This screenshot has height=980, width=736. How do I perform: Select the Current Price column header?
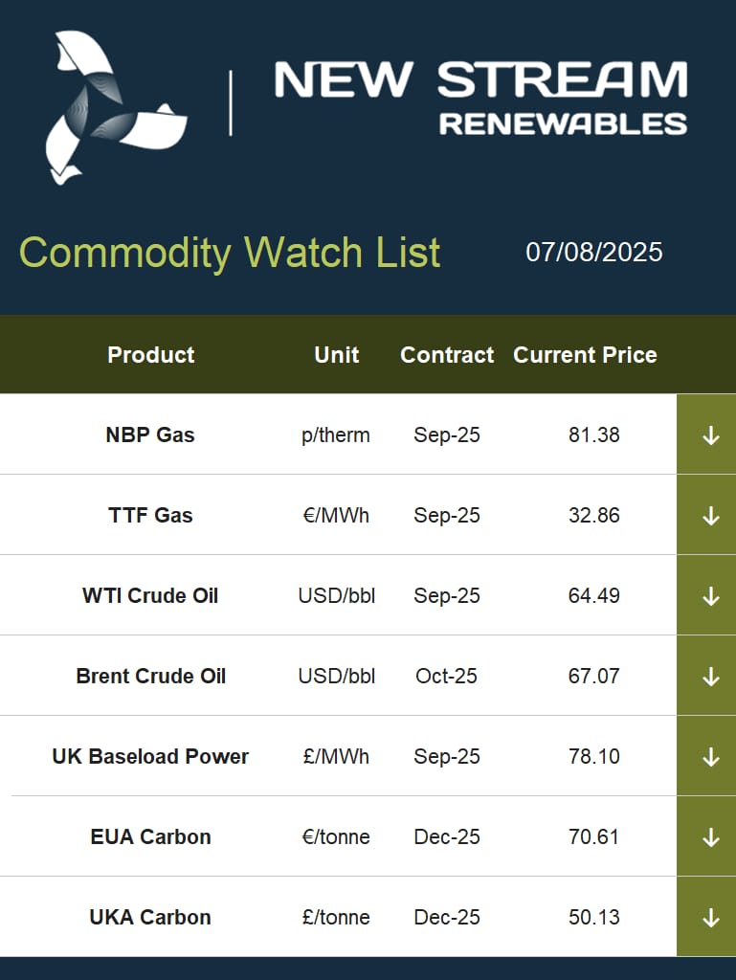click(x=585, y=354)
